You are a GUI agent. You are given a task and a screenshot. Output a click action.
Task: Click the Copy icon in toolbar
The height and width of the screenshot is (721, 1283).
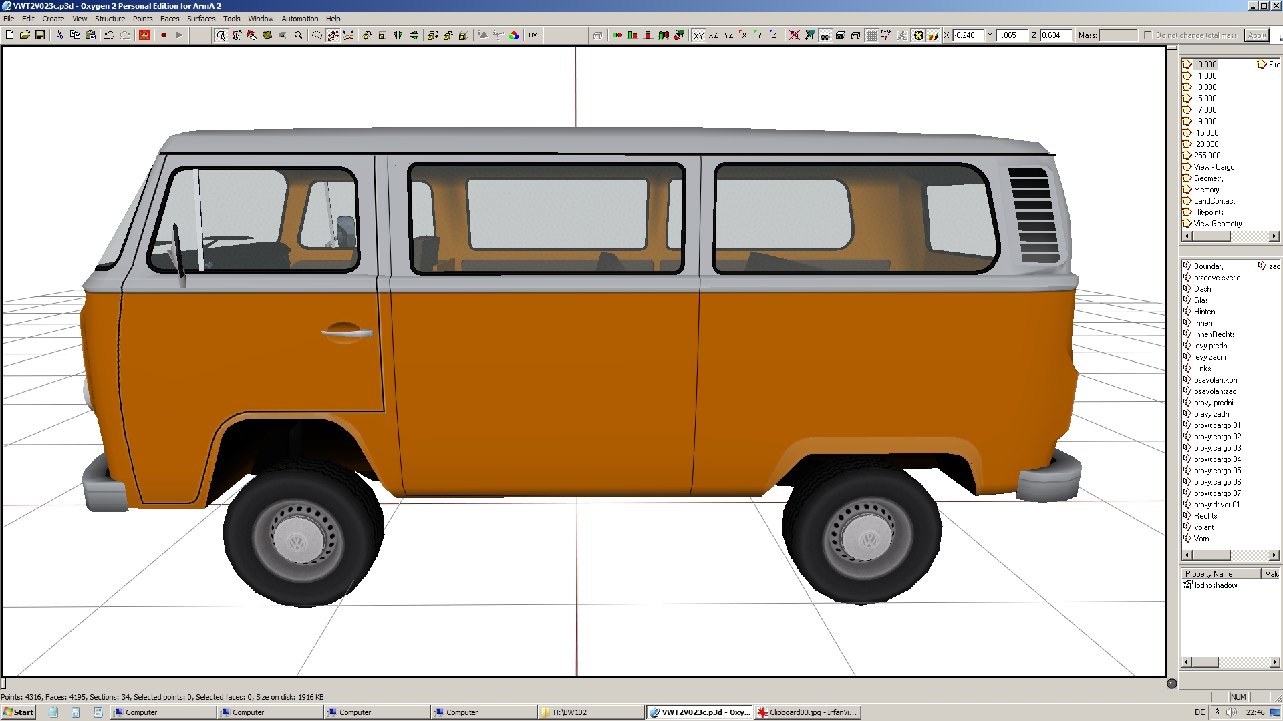(75, 35)
